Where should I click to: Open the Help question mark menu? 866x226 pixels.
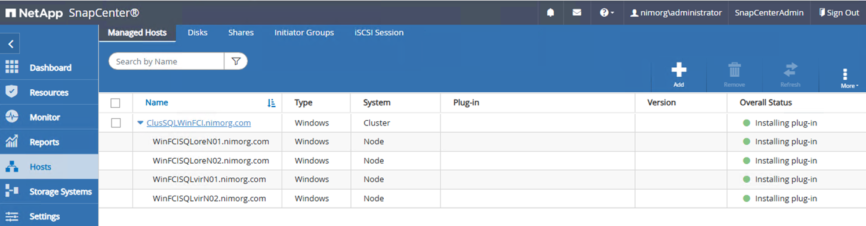tap(607, 12)
